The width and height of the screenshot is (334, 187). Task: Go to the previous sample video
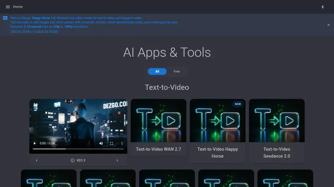pyautogui.click(x=37, y=160)
